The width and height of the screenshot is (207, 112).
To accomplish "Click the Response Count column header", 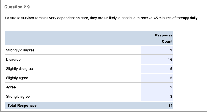I will point(163,38).
